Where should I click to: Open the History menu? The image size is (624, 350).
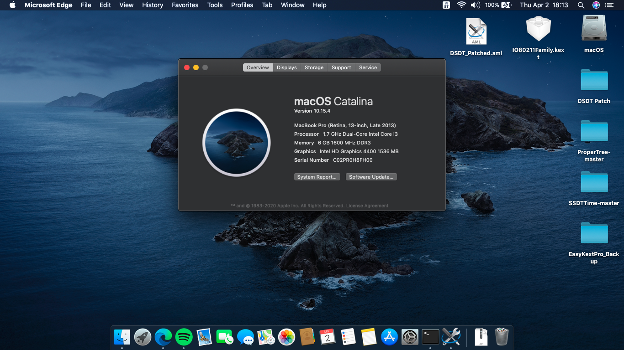tap(153, 5)
